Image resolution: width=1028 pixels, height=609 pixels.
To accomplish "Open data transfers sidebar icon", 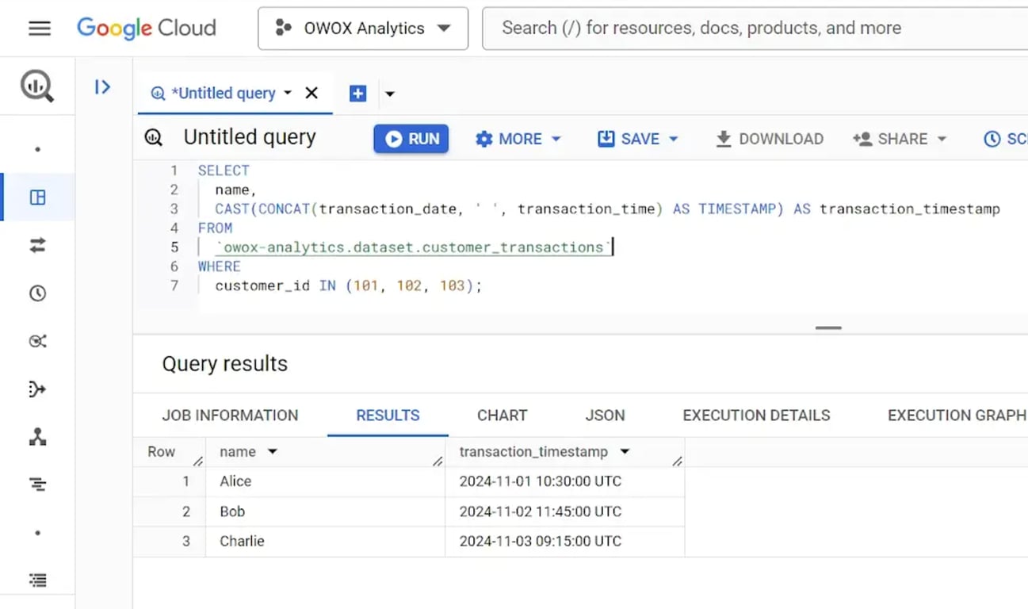I will pos(37,246).
